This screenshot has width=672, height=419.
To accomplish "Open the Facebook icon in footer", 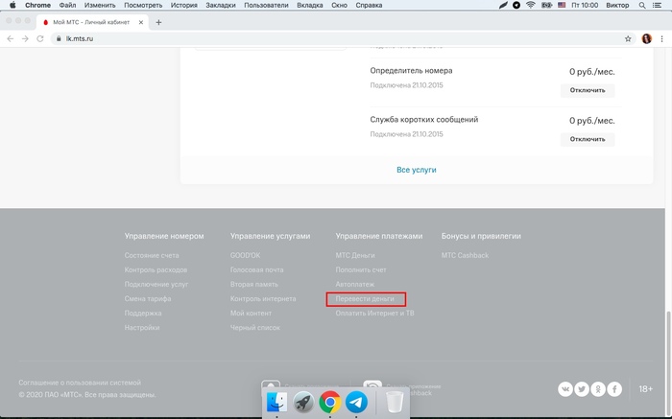I will (614, 389).
